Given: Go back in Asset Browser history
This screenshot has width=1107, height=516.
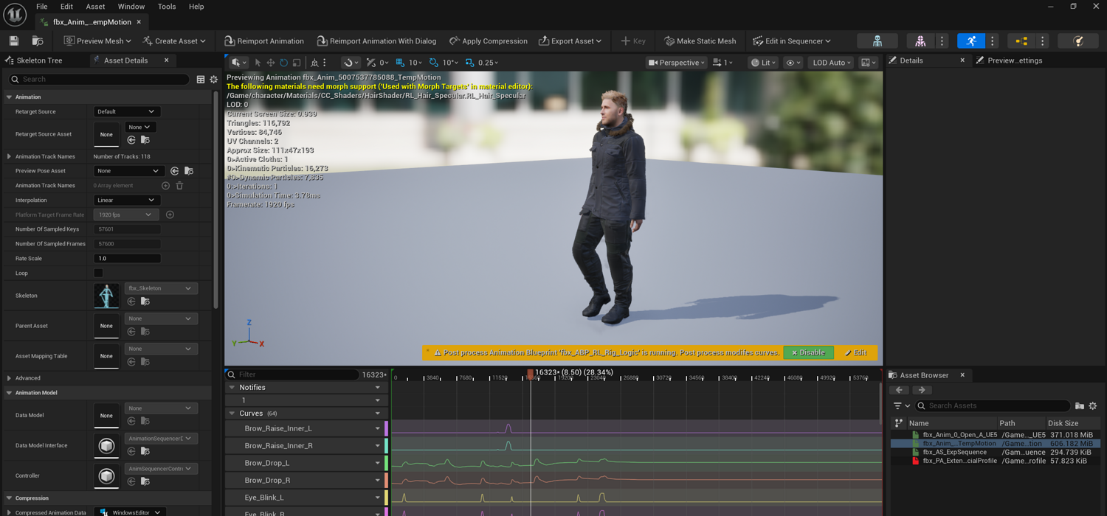Looking at the screenshot, I should coord(899,390).
